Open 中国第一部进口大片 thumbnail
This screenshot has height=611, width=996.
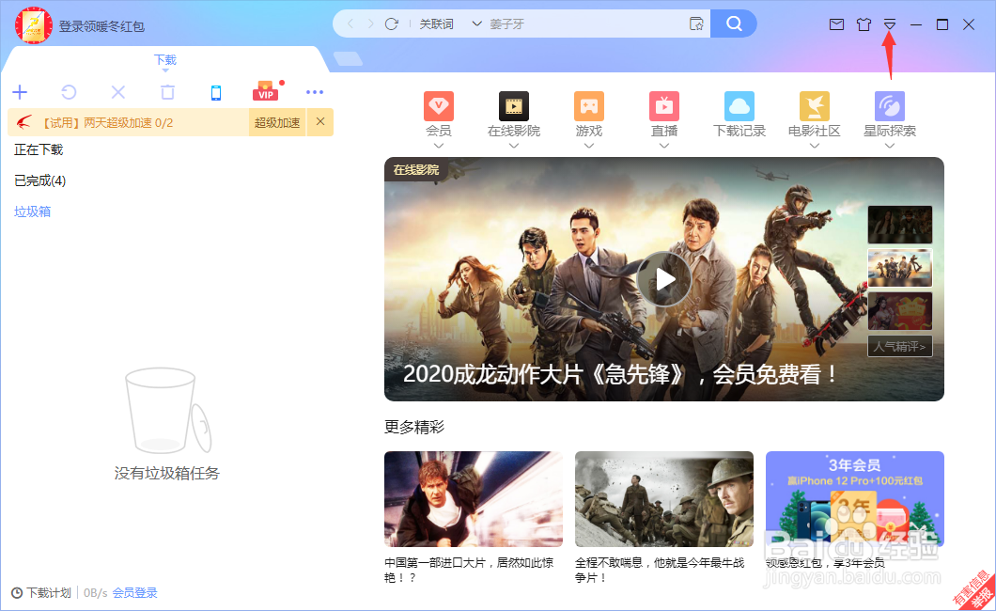(x=474, y=499)
